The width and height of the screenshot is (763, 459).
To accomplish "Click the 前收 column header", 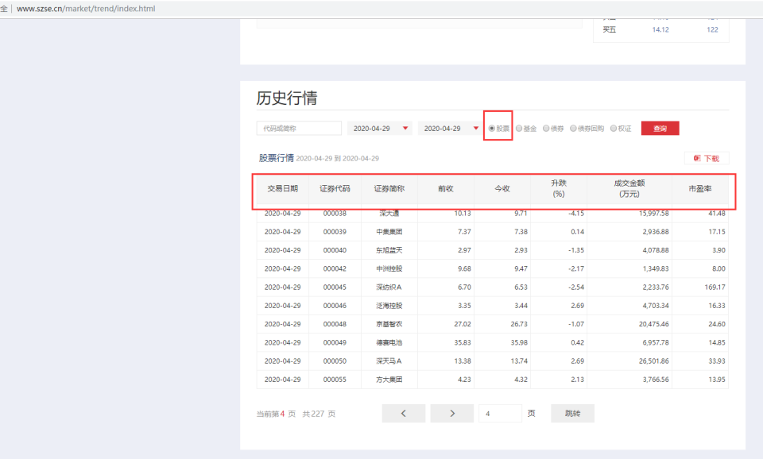I will click(x=446, y=189).
